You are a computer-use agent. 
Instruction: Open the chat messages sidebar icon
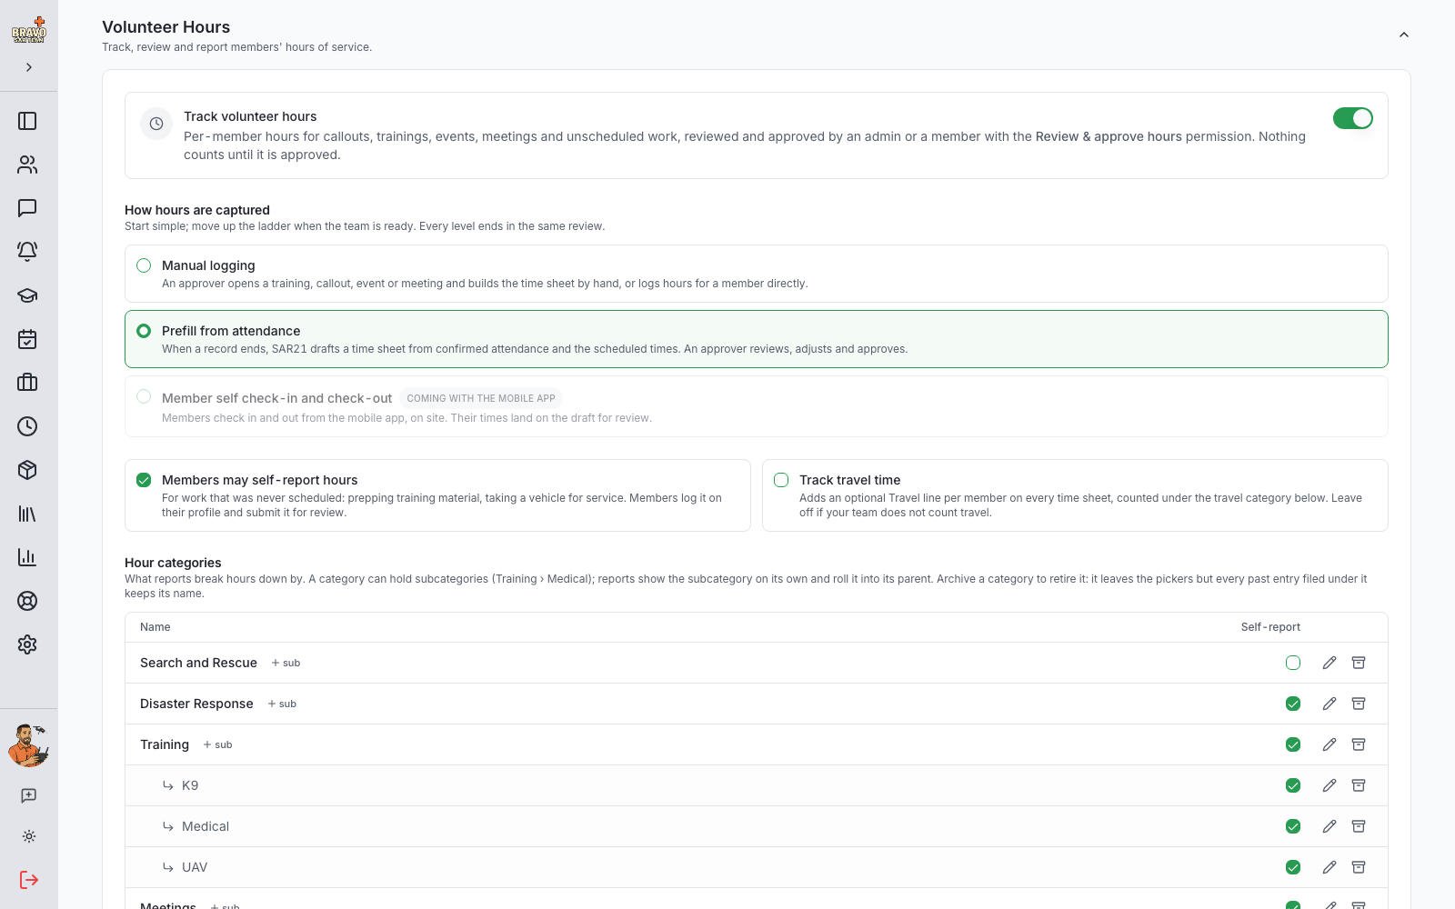(27, 208)
